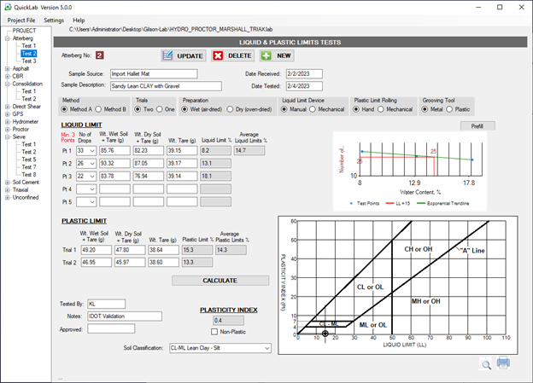Click Pt 1 wet soil weight field 85.76
Image resolution: width=533 pixels, height=383 pixels.
tap(114, 150)
